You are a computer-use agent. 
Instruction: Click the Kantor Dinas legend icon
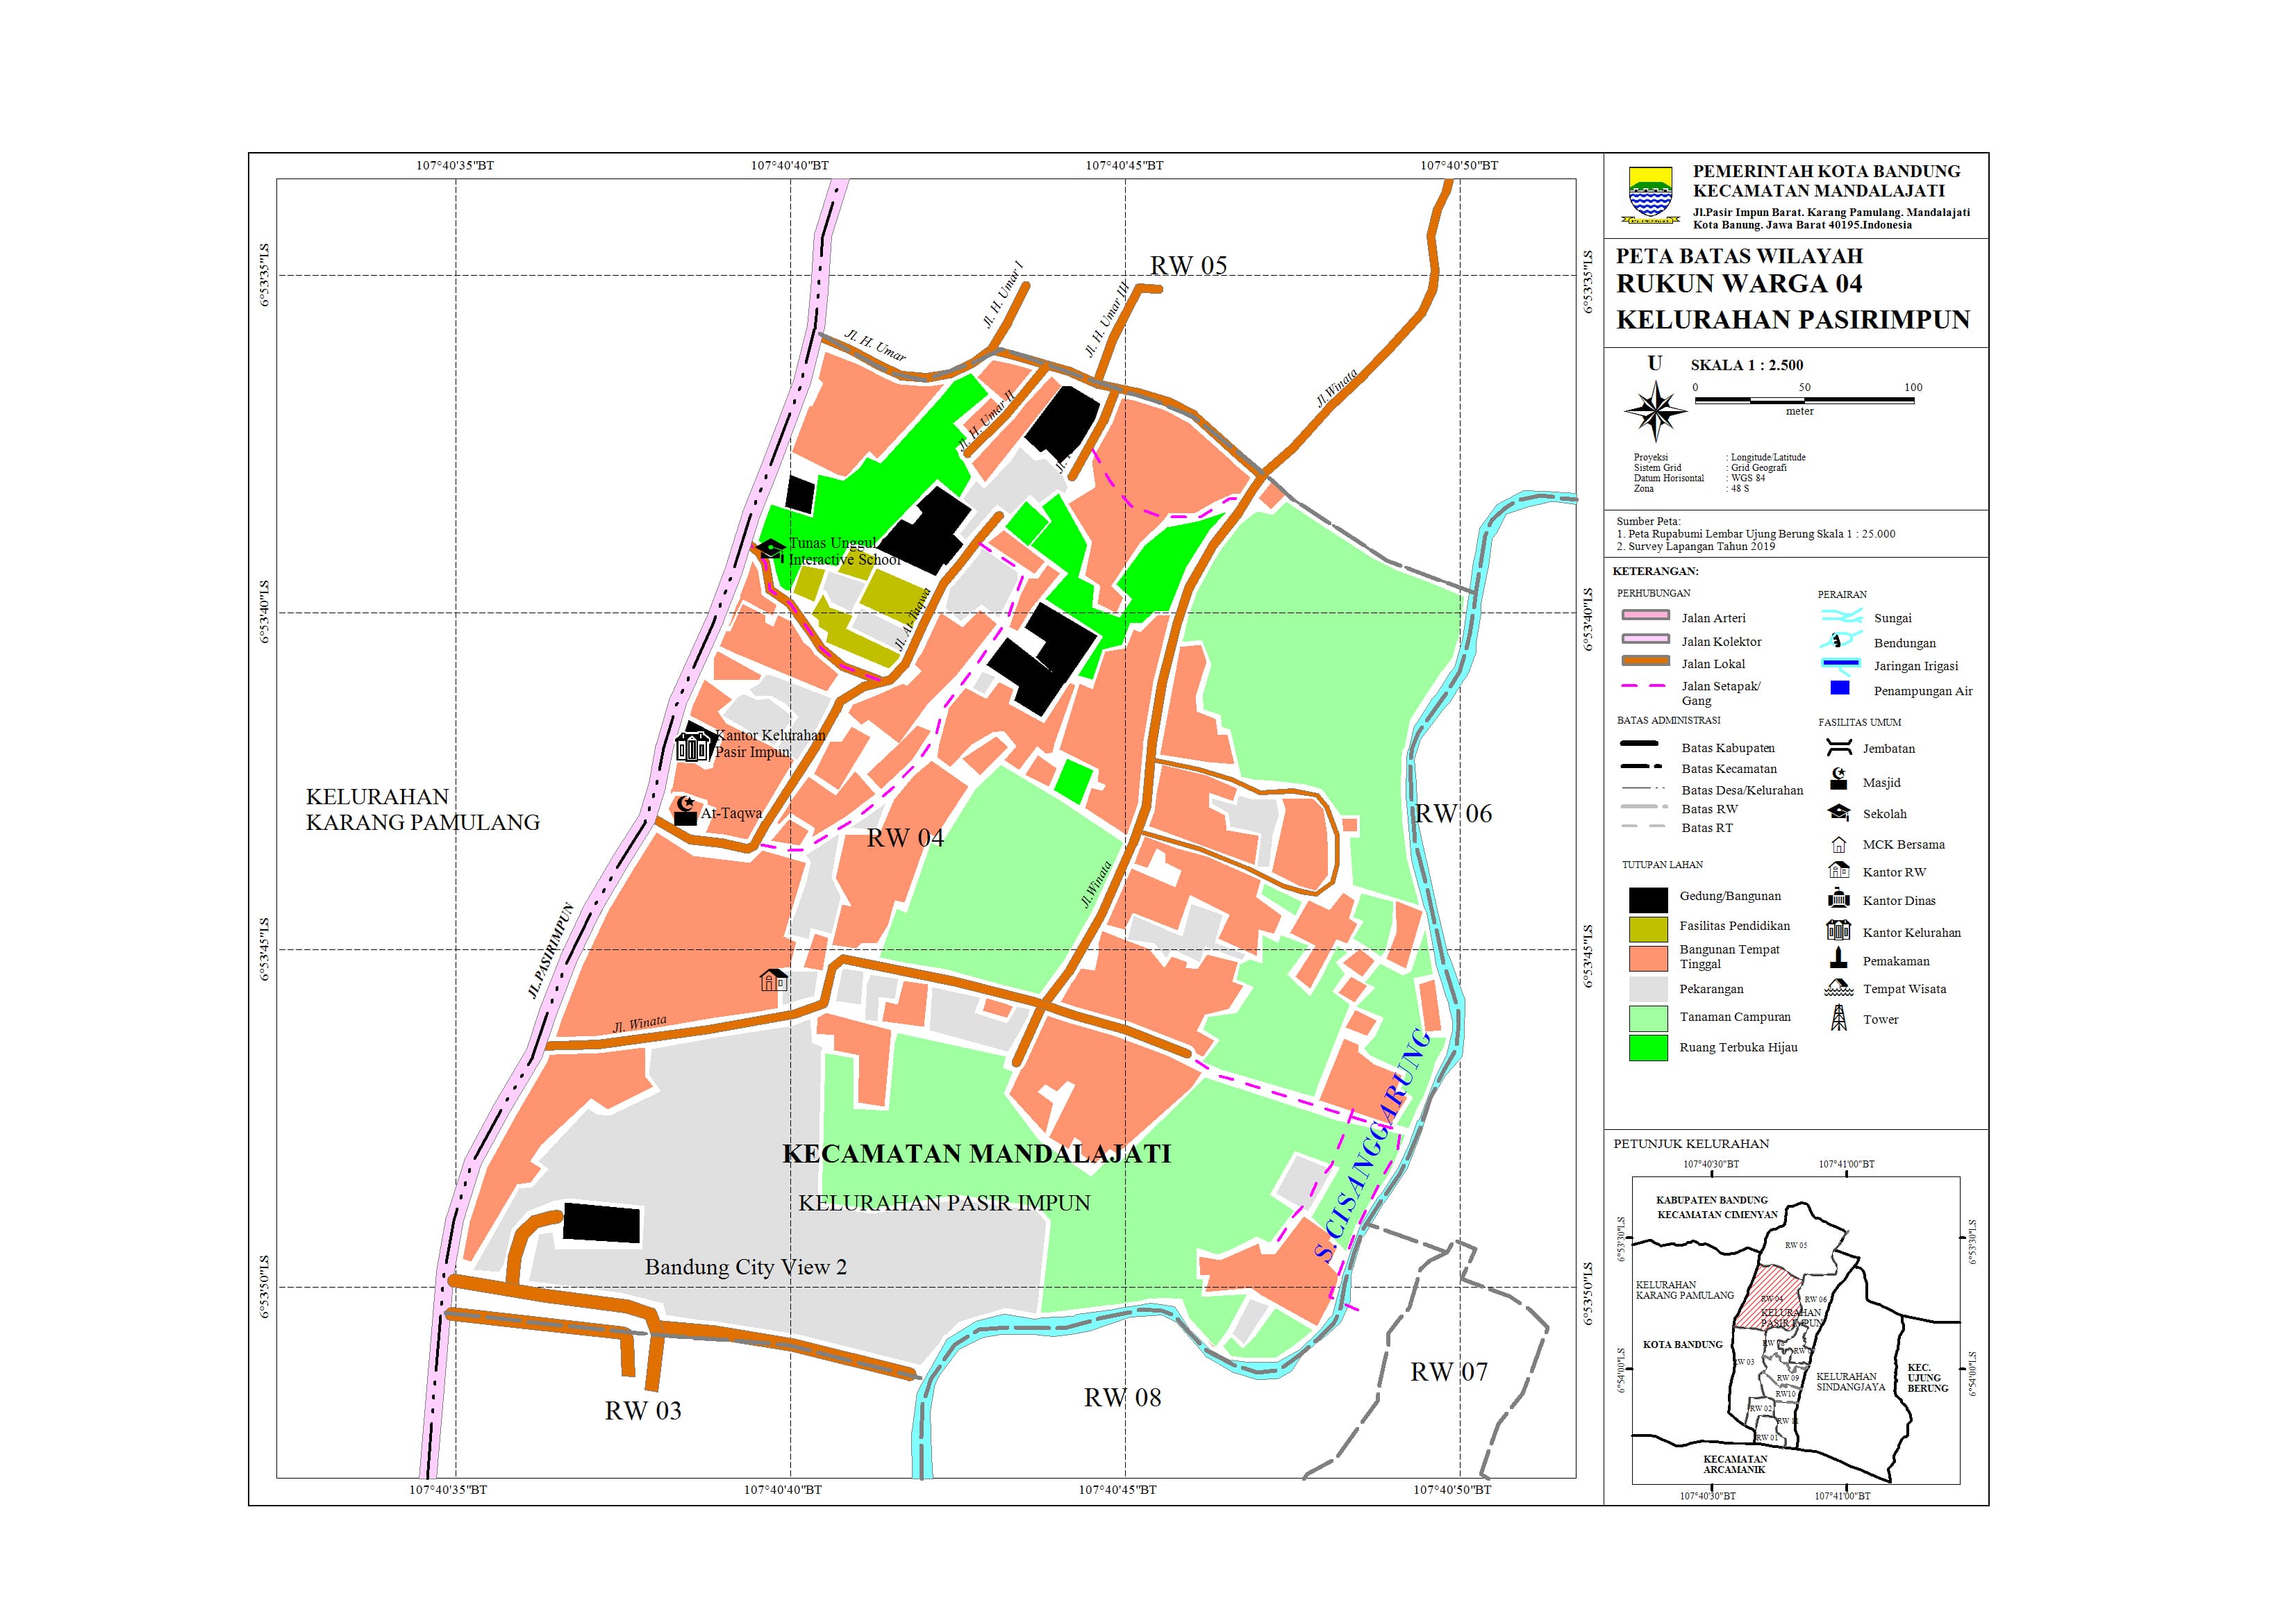click(x=1838, y=899)
